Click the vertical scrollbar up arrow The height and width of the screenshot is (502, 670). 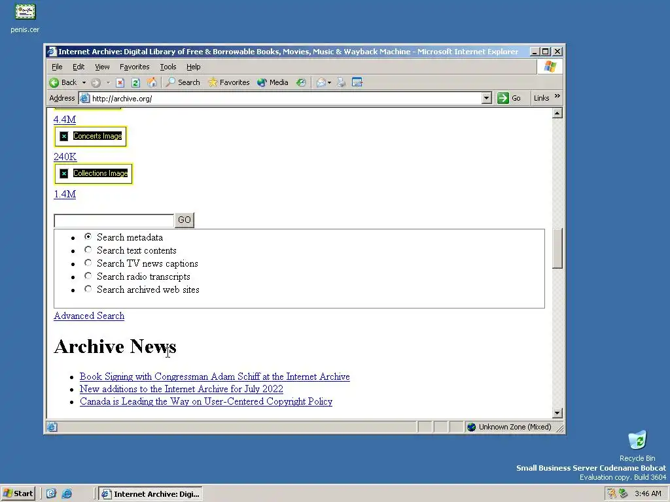[557, 113]
